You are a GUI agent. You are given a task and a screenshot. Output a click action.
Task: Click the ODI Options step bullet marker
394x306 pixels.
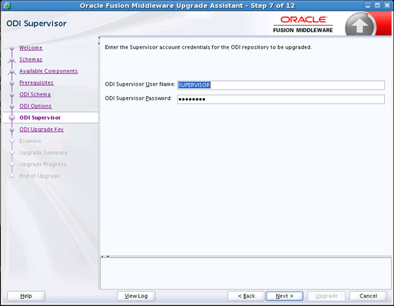pos(12,106)
